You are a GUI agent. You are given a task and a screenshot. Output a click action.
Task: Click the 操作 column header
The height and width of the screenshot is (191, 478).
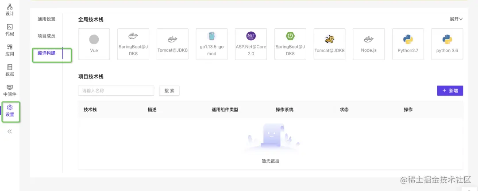408,110
